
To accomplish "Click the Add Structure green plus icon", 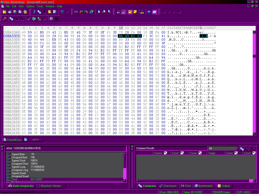I will [x=39, y=19].
